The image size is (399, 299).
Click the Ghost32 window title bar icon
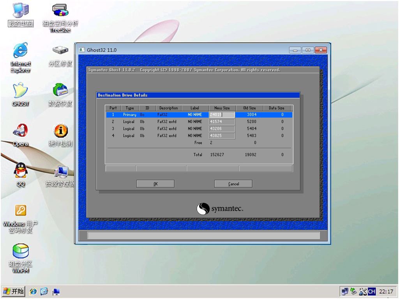[x=82, y=50]
